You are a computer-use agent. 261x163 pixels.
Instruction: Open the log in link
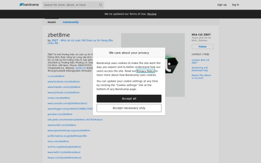pyautogui.click(x=235, y=5)
